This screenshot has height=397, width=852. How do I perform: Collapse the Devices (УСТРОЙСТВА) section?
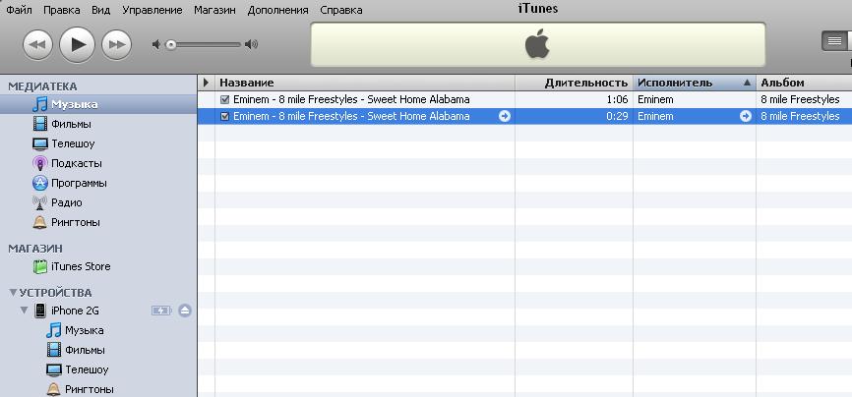coord(13,292)
